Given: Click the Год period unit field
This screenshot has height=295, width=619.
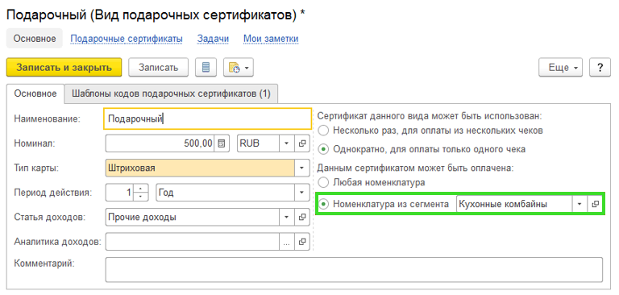Looking at the screenshot, I should (226, 193).
